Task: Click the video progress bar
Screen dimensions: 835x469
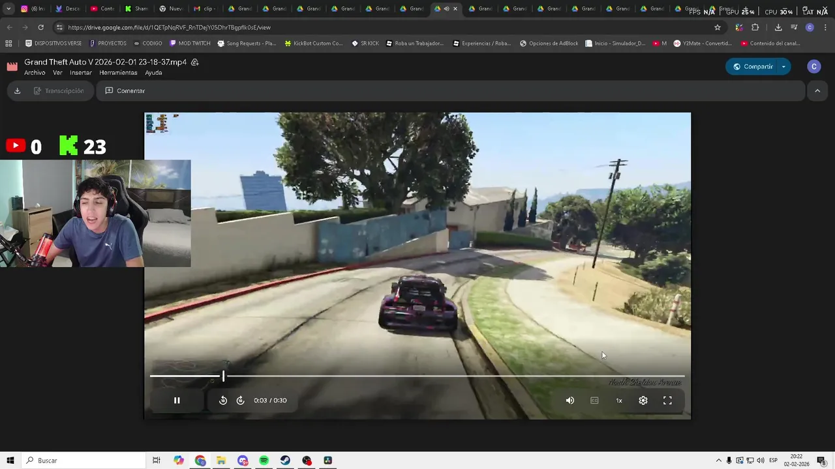Action: 417,376
